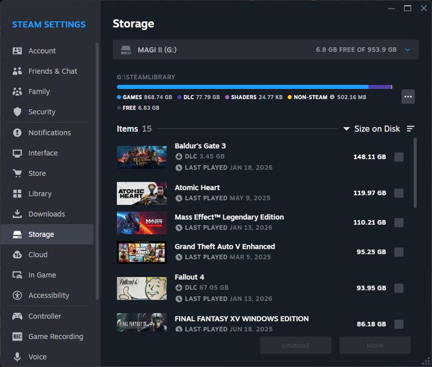Select the Final Fantasy XV checkbox
This screenshot has height=367, width=432.
click(399, 324)
